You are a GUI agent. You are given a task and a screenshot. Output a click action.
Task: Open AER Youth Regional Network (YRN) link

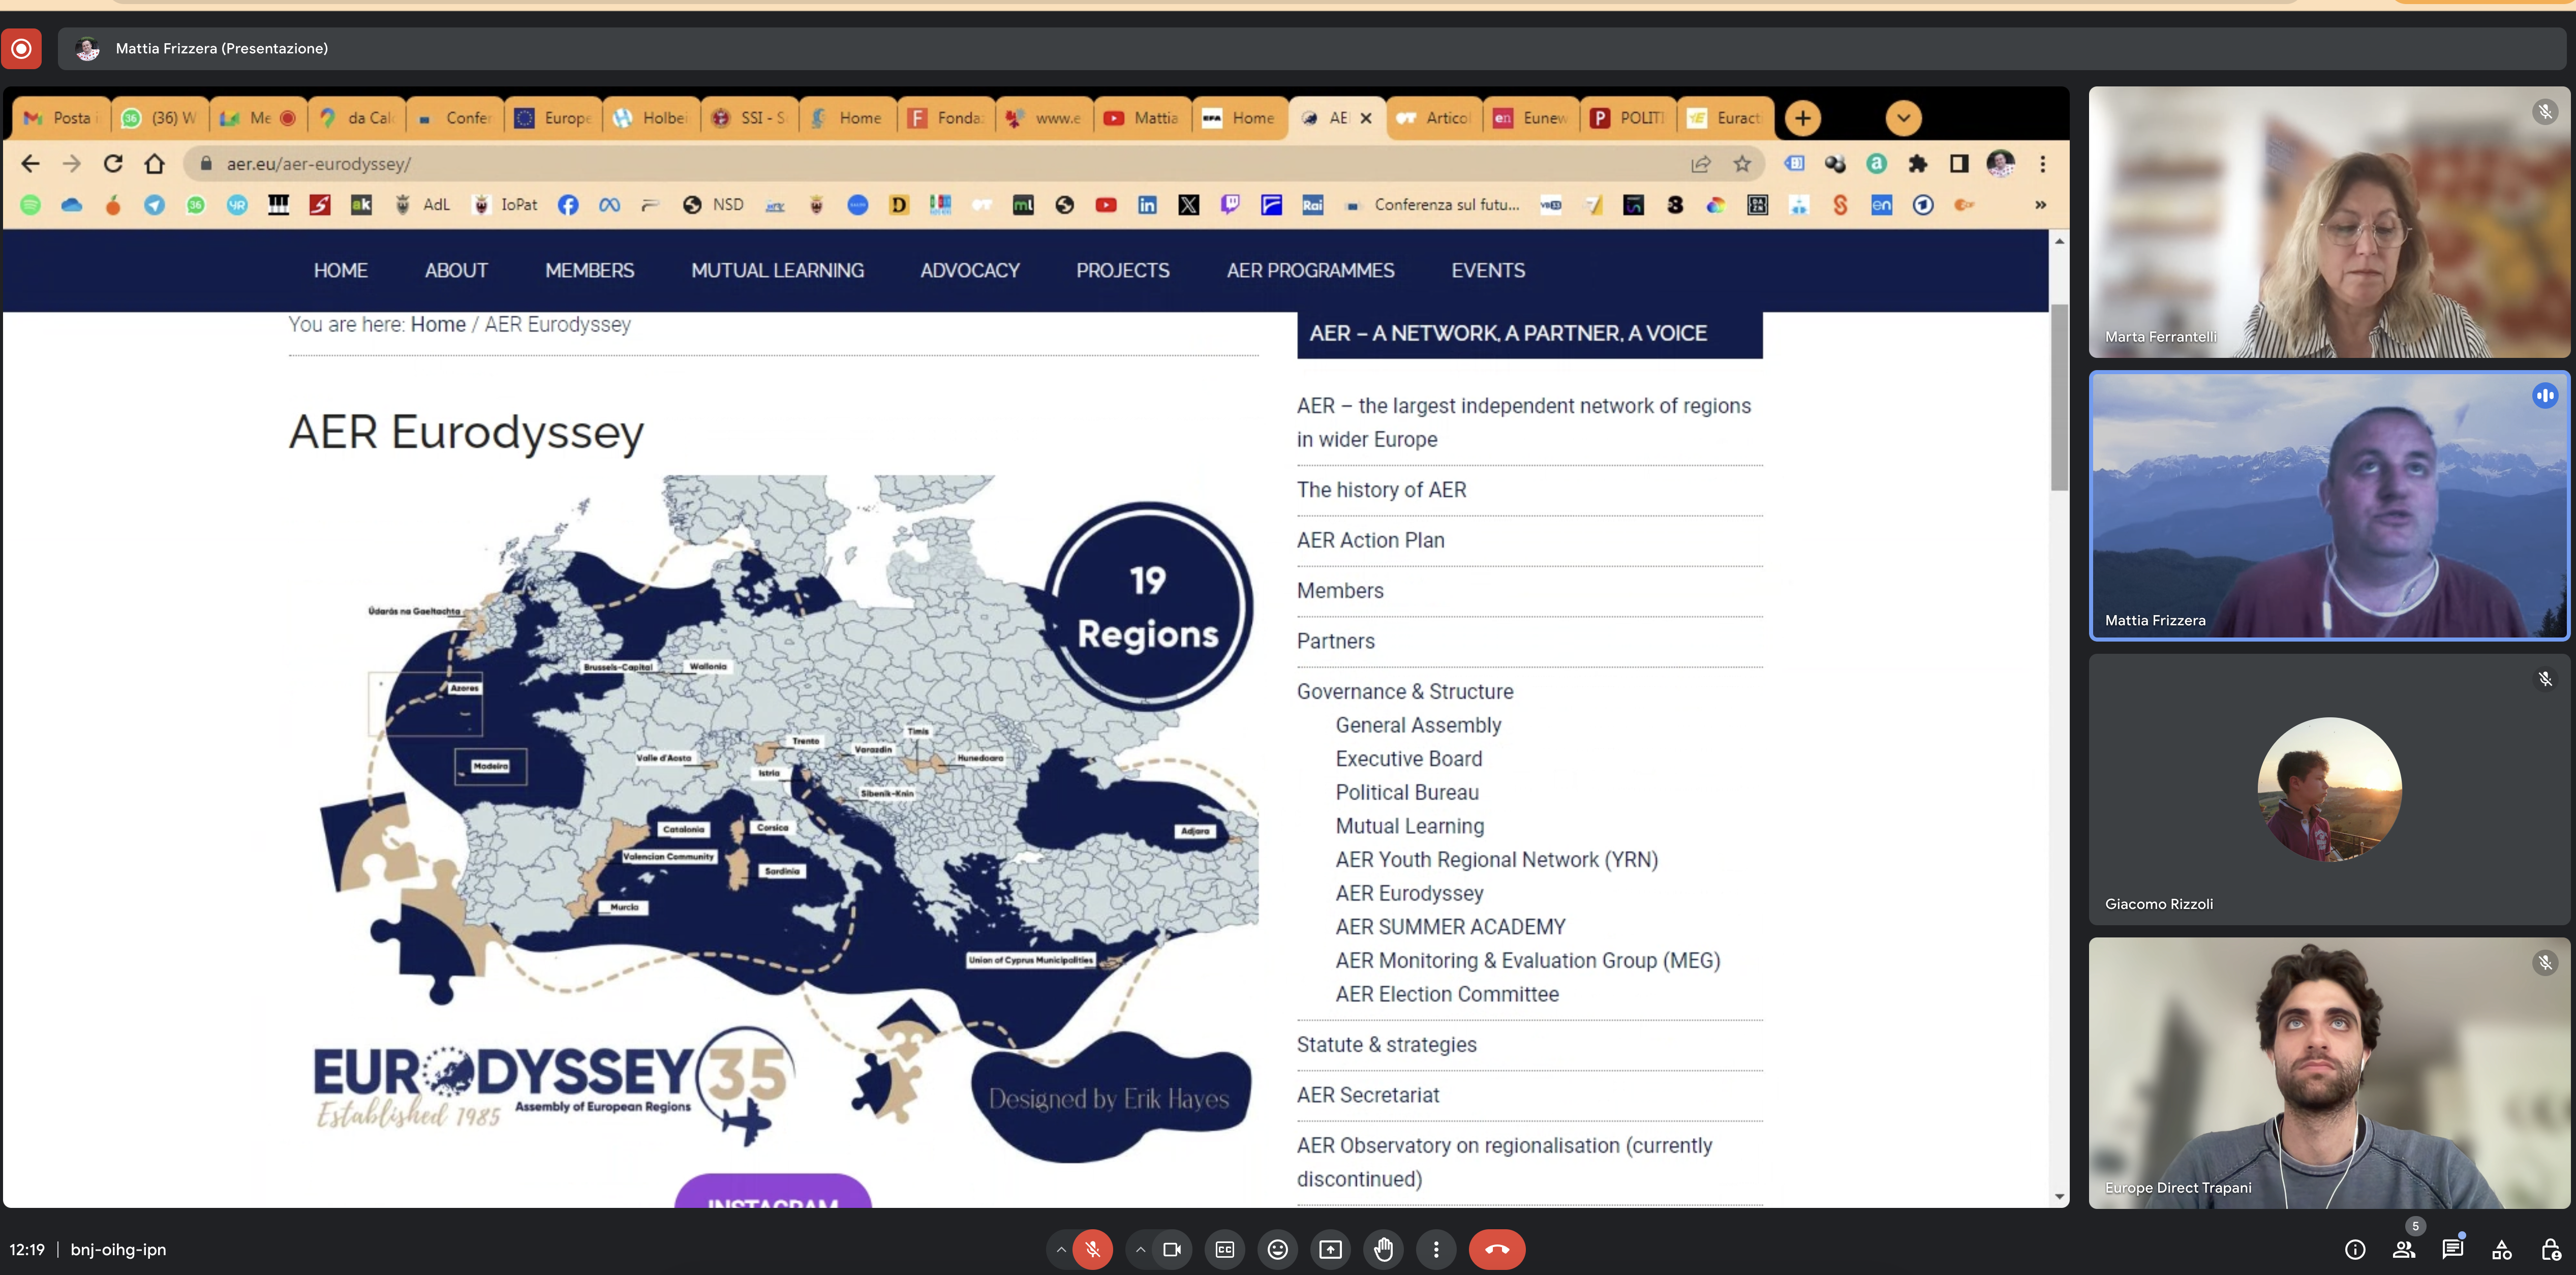point(1496,859)
